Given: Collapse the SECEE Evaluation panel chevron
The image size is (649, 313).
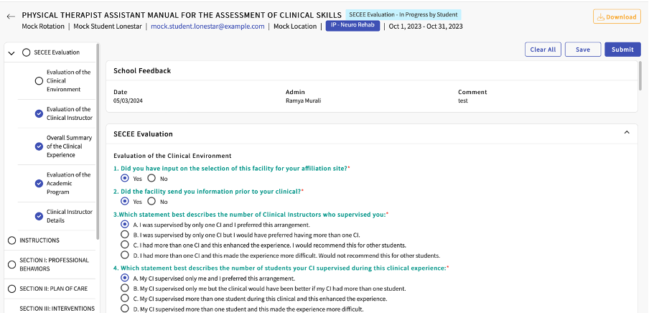Looking at the screenshot, I should [626, 133].
